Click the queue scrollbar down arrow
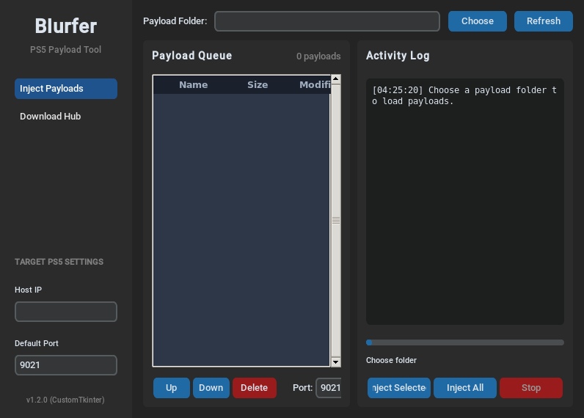 336,362
